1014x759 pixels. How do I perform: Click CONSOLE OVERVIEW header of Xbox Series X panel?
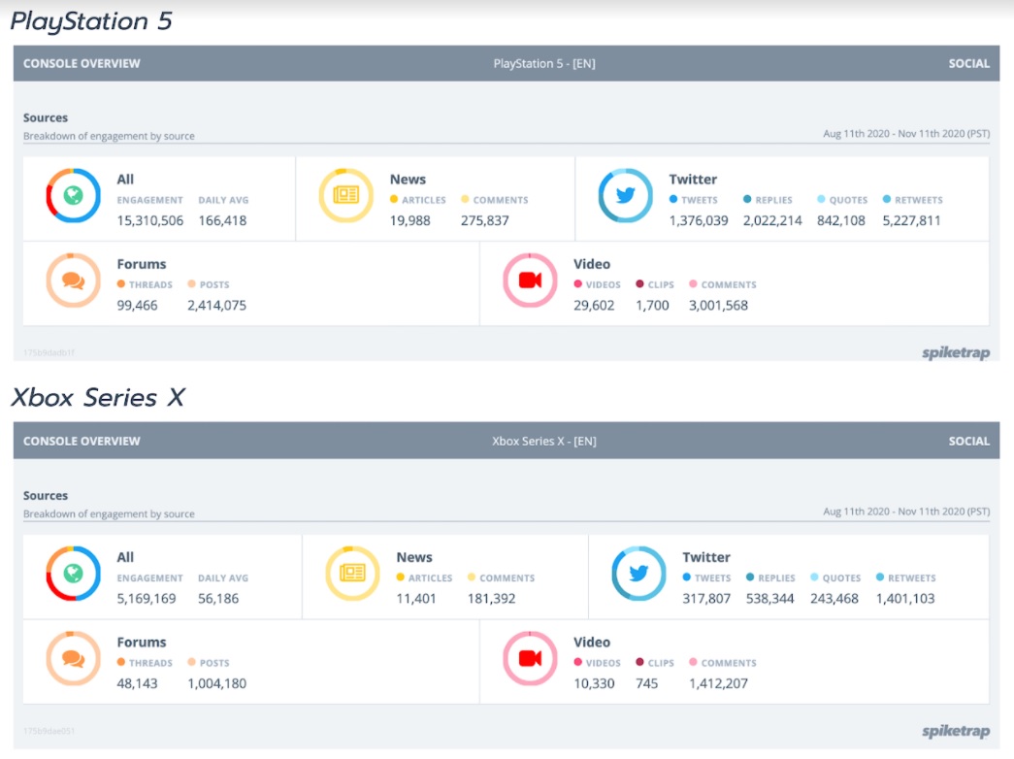click(82, 442)
